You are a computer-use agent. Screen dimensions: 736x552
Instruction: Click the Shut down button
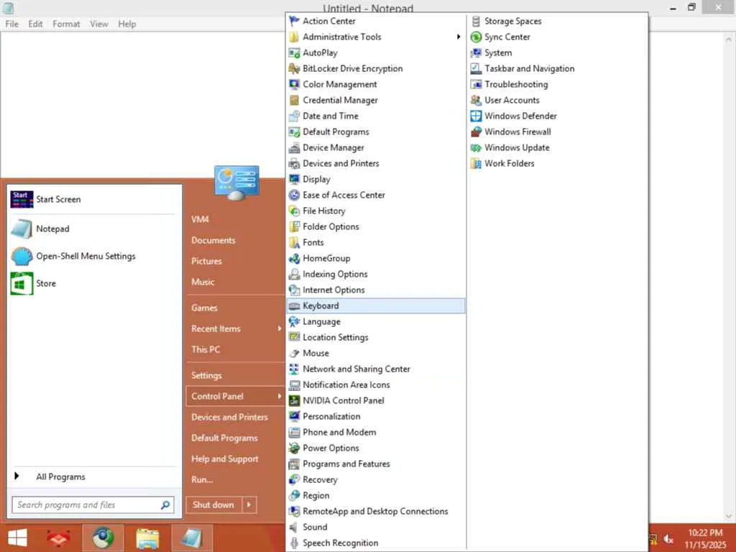[213, 505]
